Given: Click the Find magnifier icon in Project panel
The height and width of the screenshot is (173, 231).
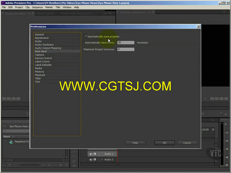Looking at the screenshot, I should [x=55, y=165].
